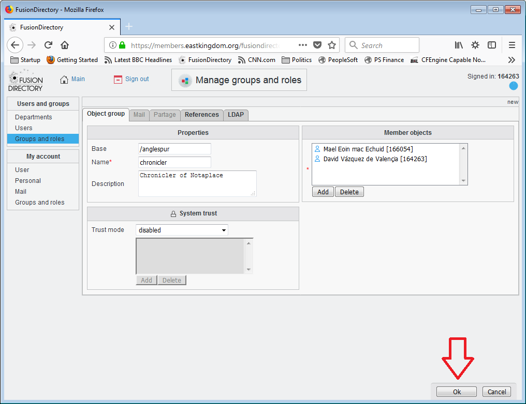Go back with the browser back arrow
Screen dimensions: 526x404
15,45
